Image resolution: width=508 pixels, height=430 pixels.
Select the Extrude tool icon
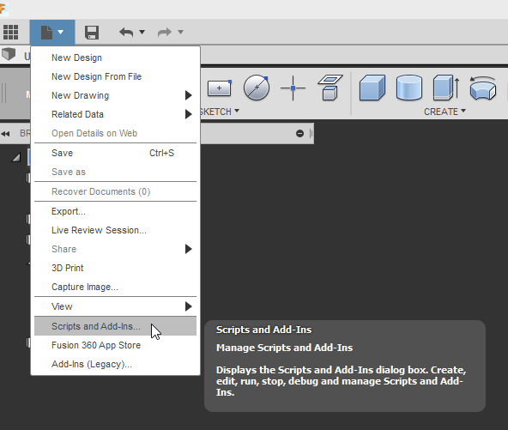(446, 88)
